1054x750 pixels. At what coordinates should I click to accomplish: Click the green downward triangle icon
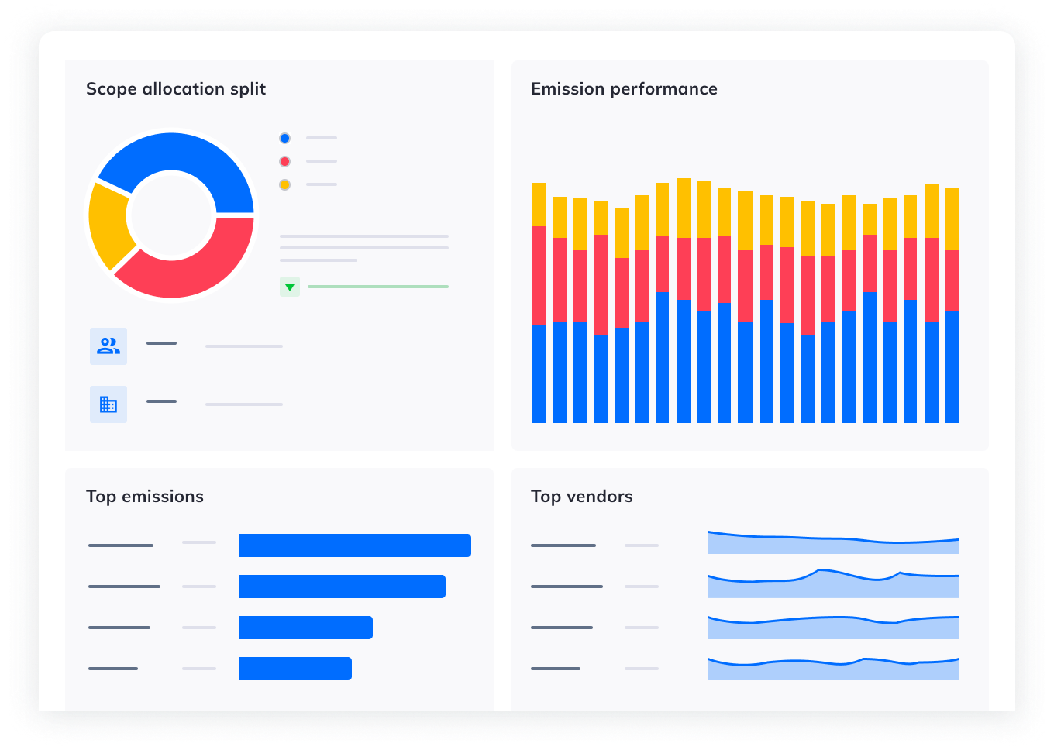[x=289, y=287]
